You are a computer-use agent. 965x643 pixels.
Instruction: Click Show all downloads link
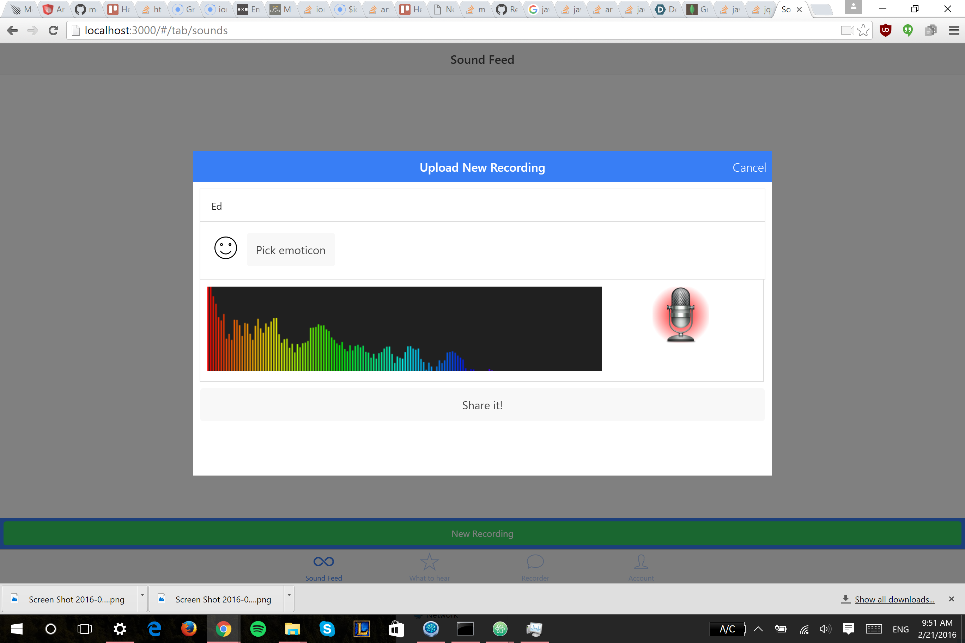[x=894, y=599]
